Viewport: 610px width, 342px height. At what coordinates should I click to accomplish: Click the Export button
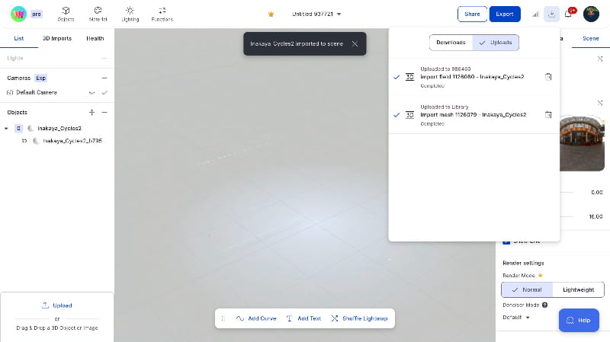click(x=505, y=14)
